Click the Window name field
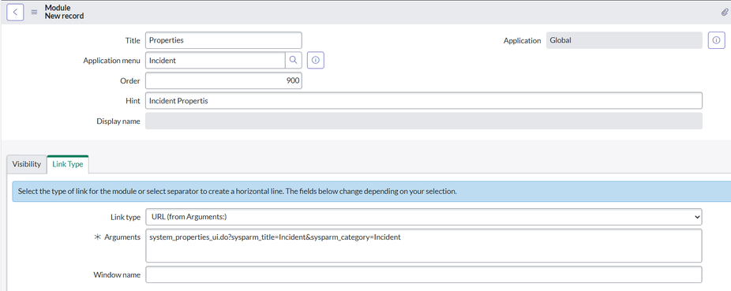The width and height of the screenshot is (731, 291). pos(424,274)
